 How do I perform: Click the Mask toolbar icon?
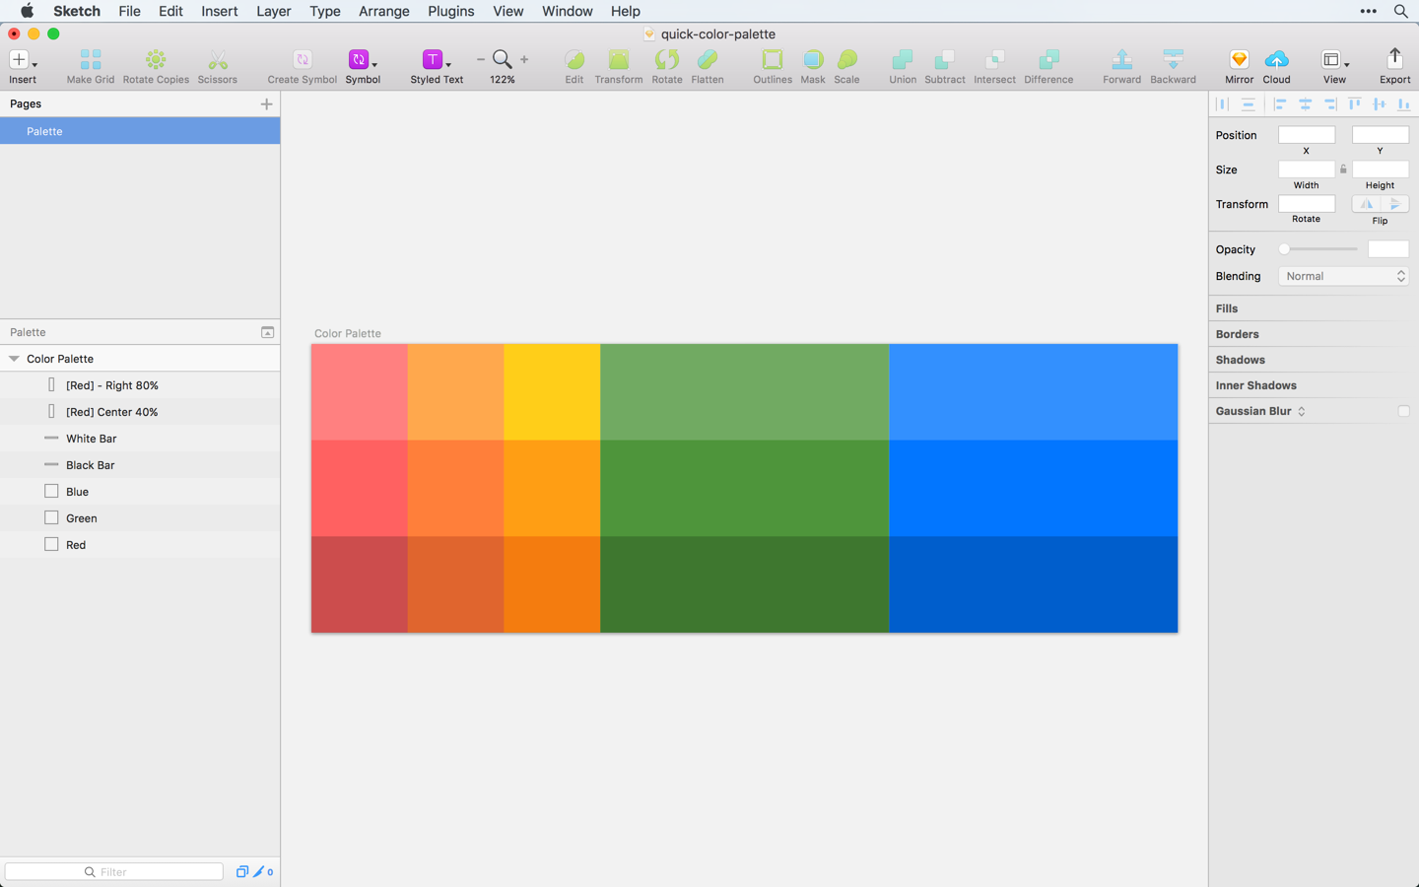point(812,59)
